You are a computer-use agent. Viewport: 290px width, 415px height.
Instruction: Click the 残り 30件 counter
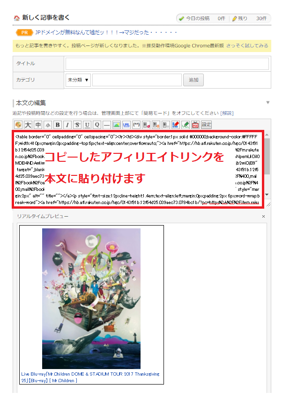[x=250, y=18]
